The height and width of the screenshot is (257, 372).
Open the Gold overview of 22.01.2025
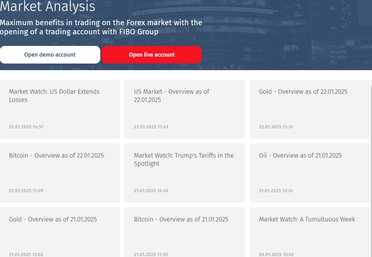coord(303,92)
